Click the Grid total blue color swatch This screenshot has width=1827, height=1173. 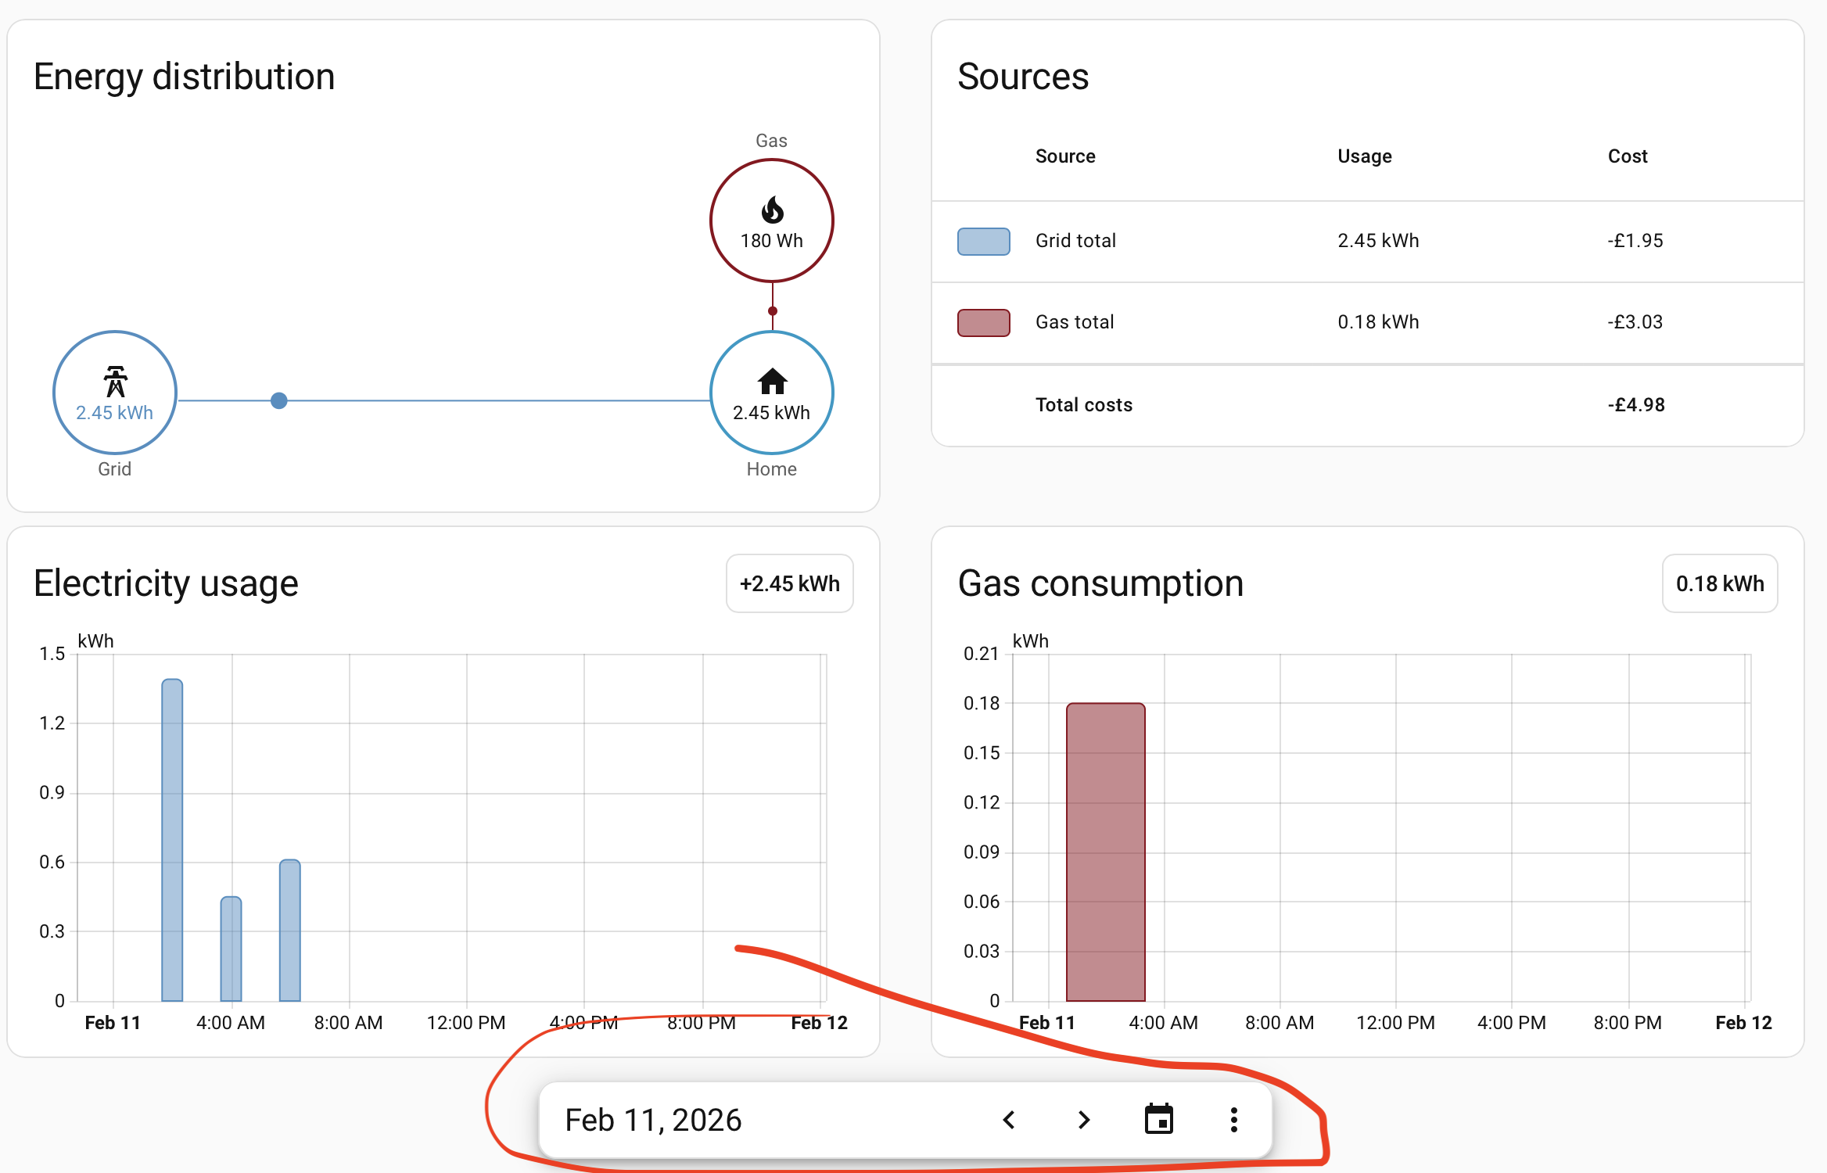pos(983,241)
